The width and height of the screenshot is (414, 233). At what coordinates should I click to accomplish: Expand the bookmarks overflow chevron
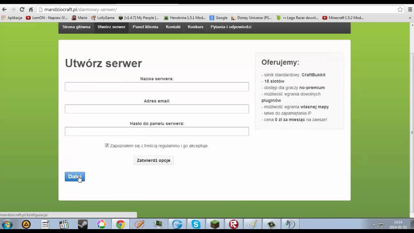[x=410, y=18]
